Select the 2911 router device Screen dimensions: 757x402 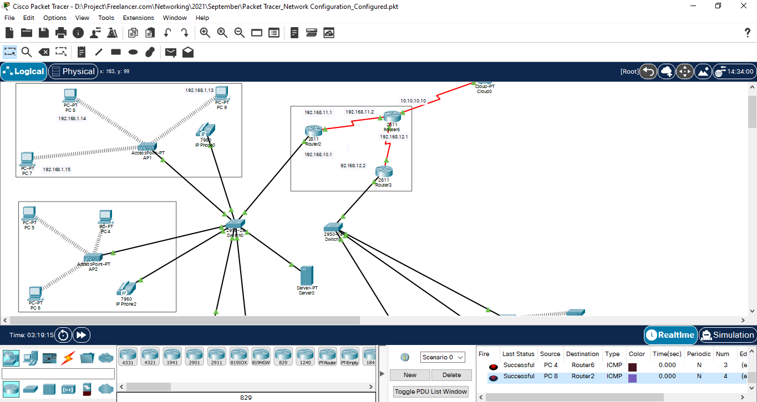click(217, 355)
